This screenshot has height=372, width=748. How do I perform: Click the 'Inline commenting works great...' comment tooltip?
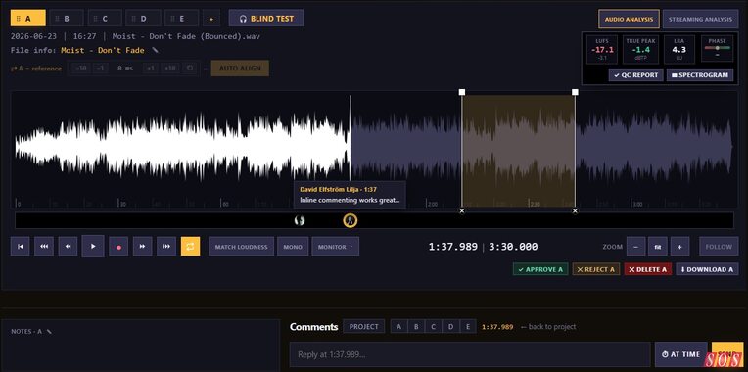point(350,195)
